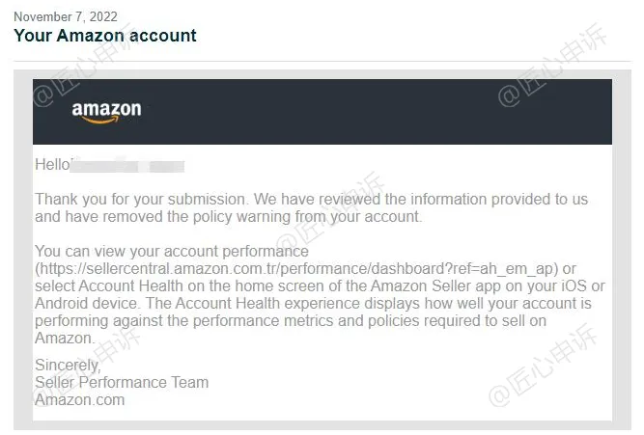644x435 pixels.
Task: Click the 'Amazon.com' signature text
Action: 80,399
